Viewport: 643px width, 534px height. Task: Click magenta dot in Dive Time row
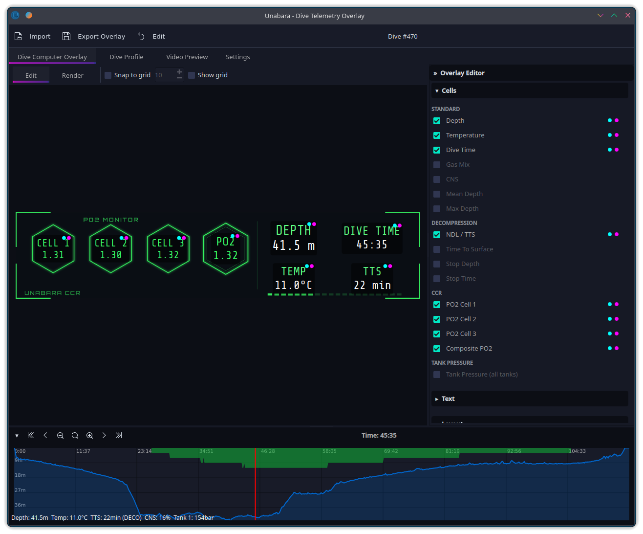(617, 150)
